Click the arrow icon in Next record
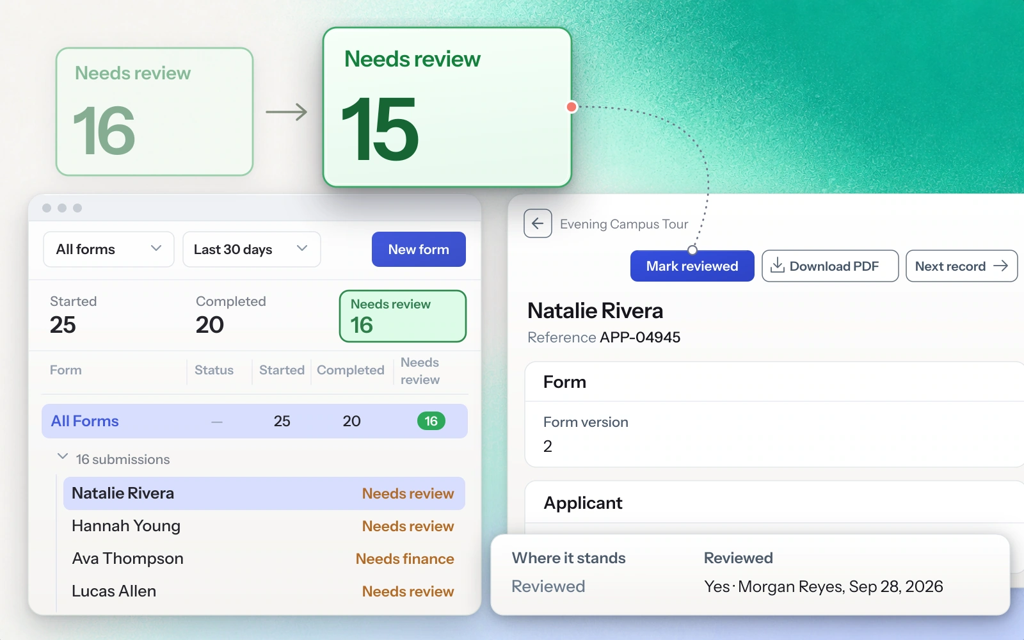Viewport: 1024px width, 640px height. tap(1001, 266)
